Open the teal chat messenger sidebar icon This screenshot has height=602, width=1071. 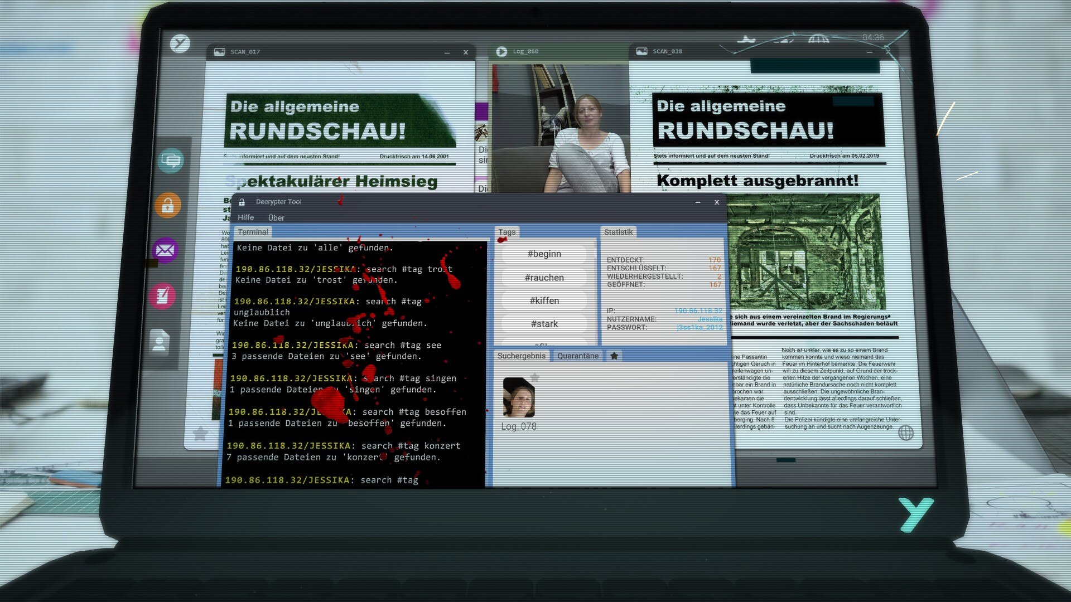171,161
